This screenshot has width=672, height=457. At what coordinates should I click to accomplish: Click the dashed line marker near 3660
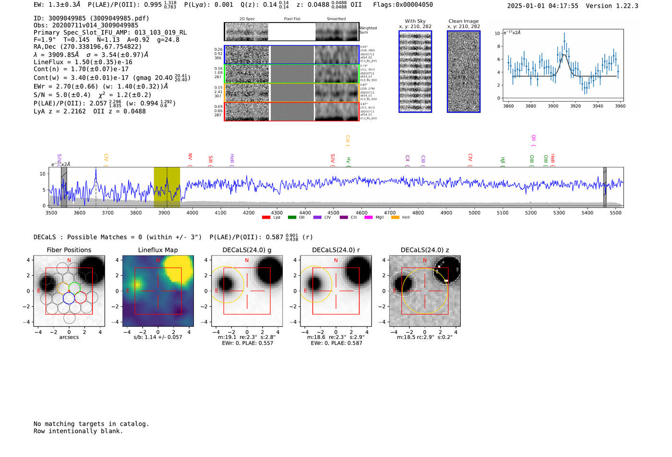[96, 187]
